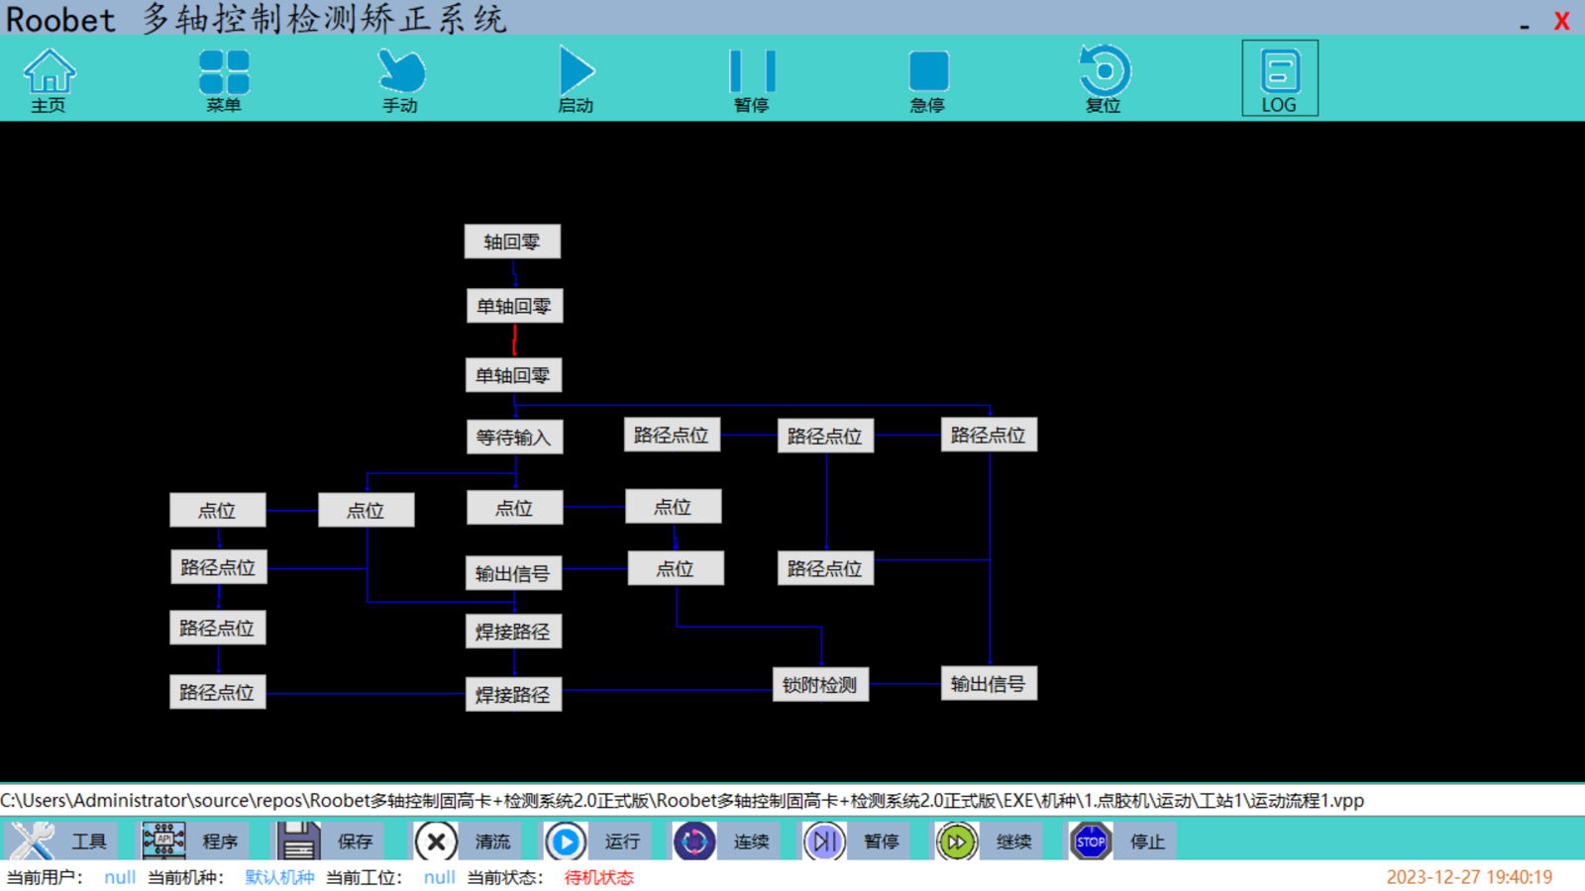Select the top-middle 路径点位 node

pos(825,436)
